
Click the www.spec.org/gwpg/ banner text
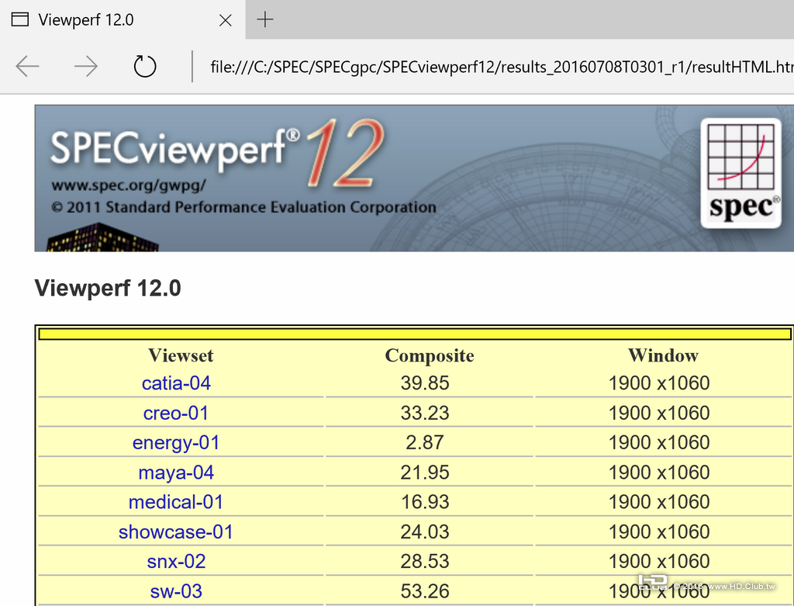click(x=129, y=185)
